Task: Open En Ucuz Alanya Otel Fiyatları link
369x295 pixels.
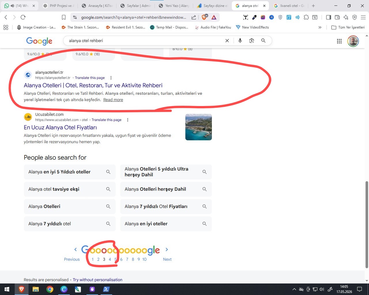Action: 60,127
